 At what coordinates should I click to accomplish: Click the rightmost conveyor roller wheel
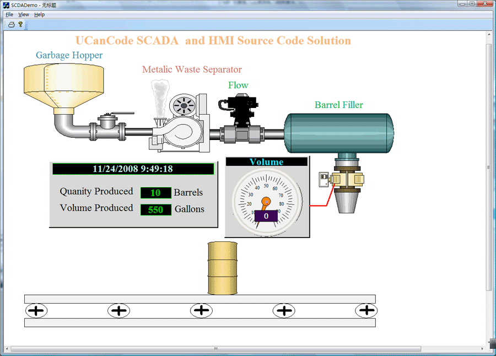366,311
